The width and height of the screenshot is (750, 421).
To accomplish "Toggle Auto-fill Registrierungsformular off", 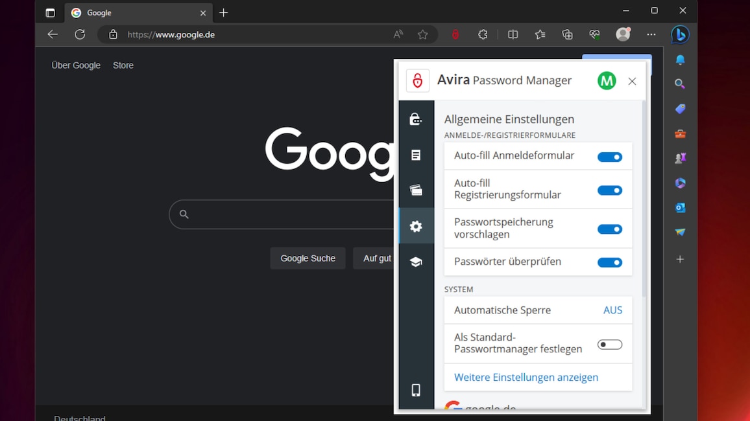I will point(610,189).
